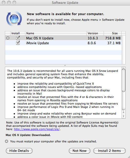Click the 10.6.3 version cell
130x158 pixels.
[93, 38]
